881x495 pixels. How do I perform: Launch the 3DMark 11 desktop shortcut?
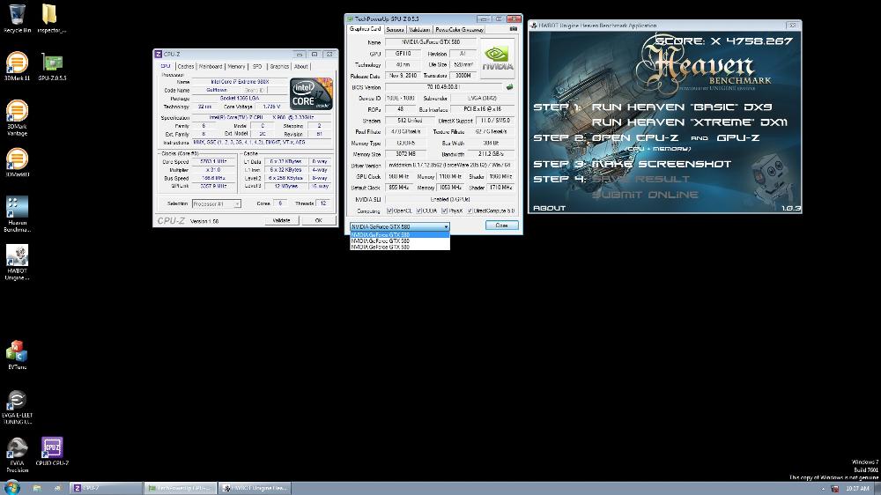click(x=17, y=66)
